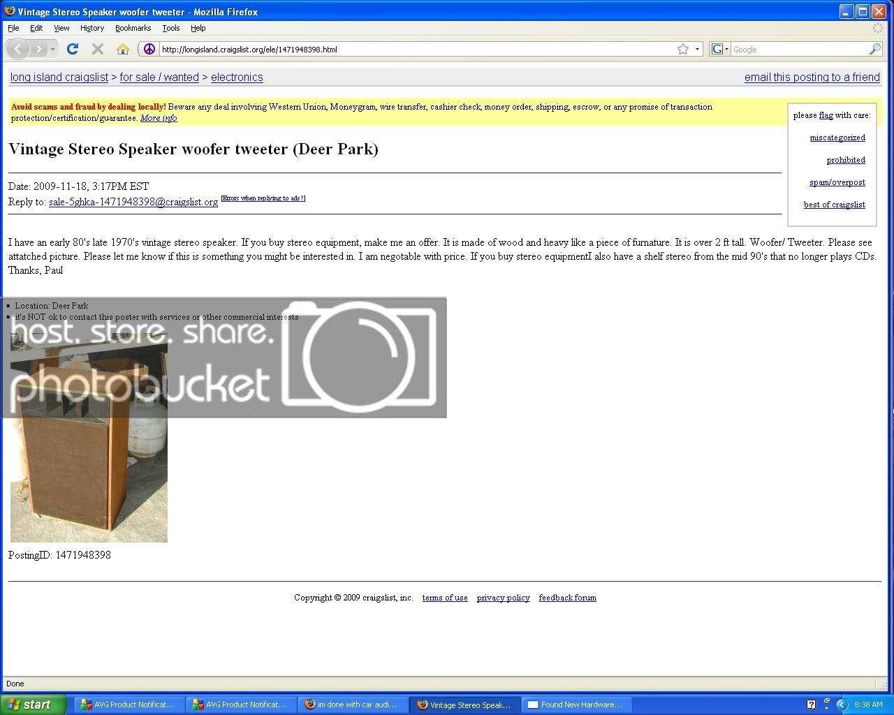Image resolution: width=894 pixels, height=715 pixels.
Task: Open the History menu
Action: coord(91,28)
